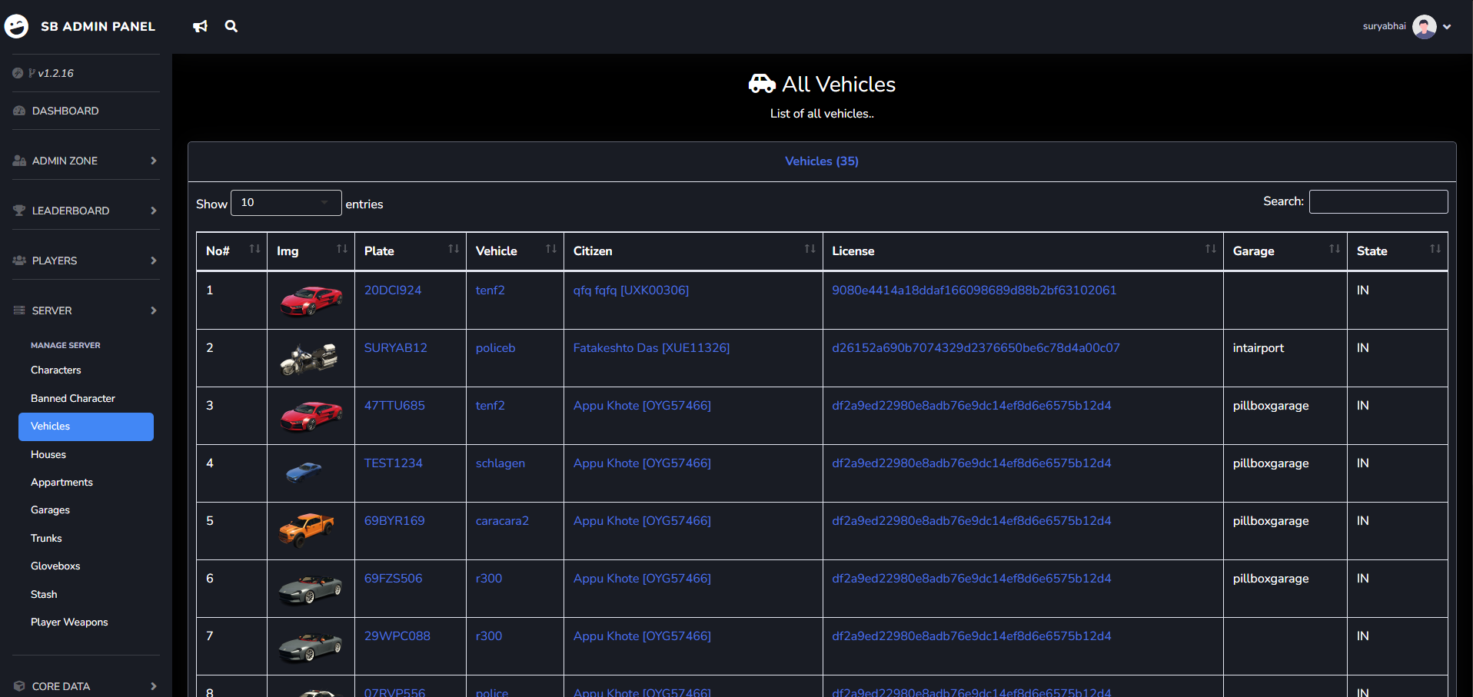
Task: Toggle sorting on the Plate column
Action: [453, 250]
